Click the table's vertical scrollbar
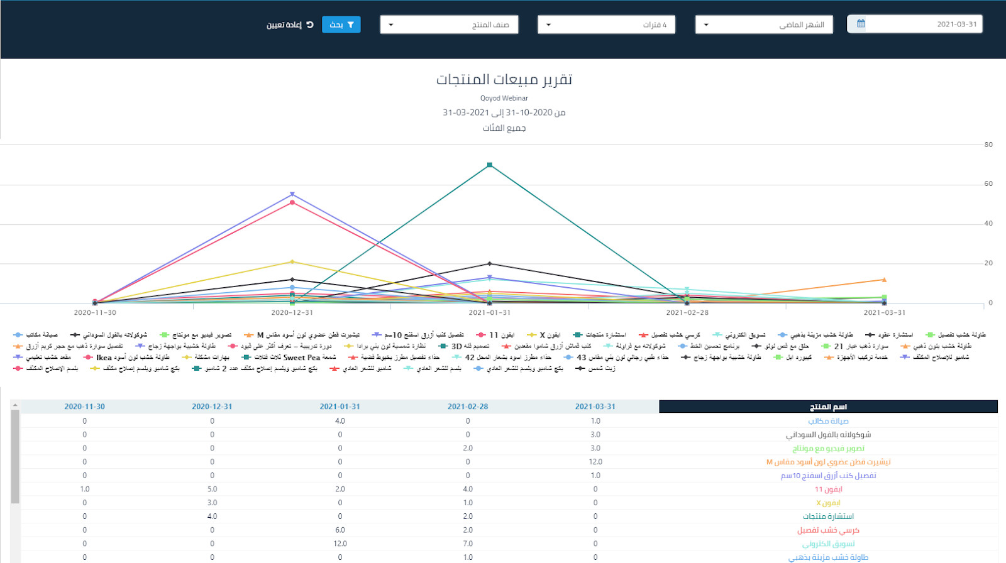The image size is (1006, 563). coord(15,457)
